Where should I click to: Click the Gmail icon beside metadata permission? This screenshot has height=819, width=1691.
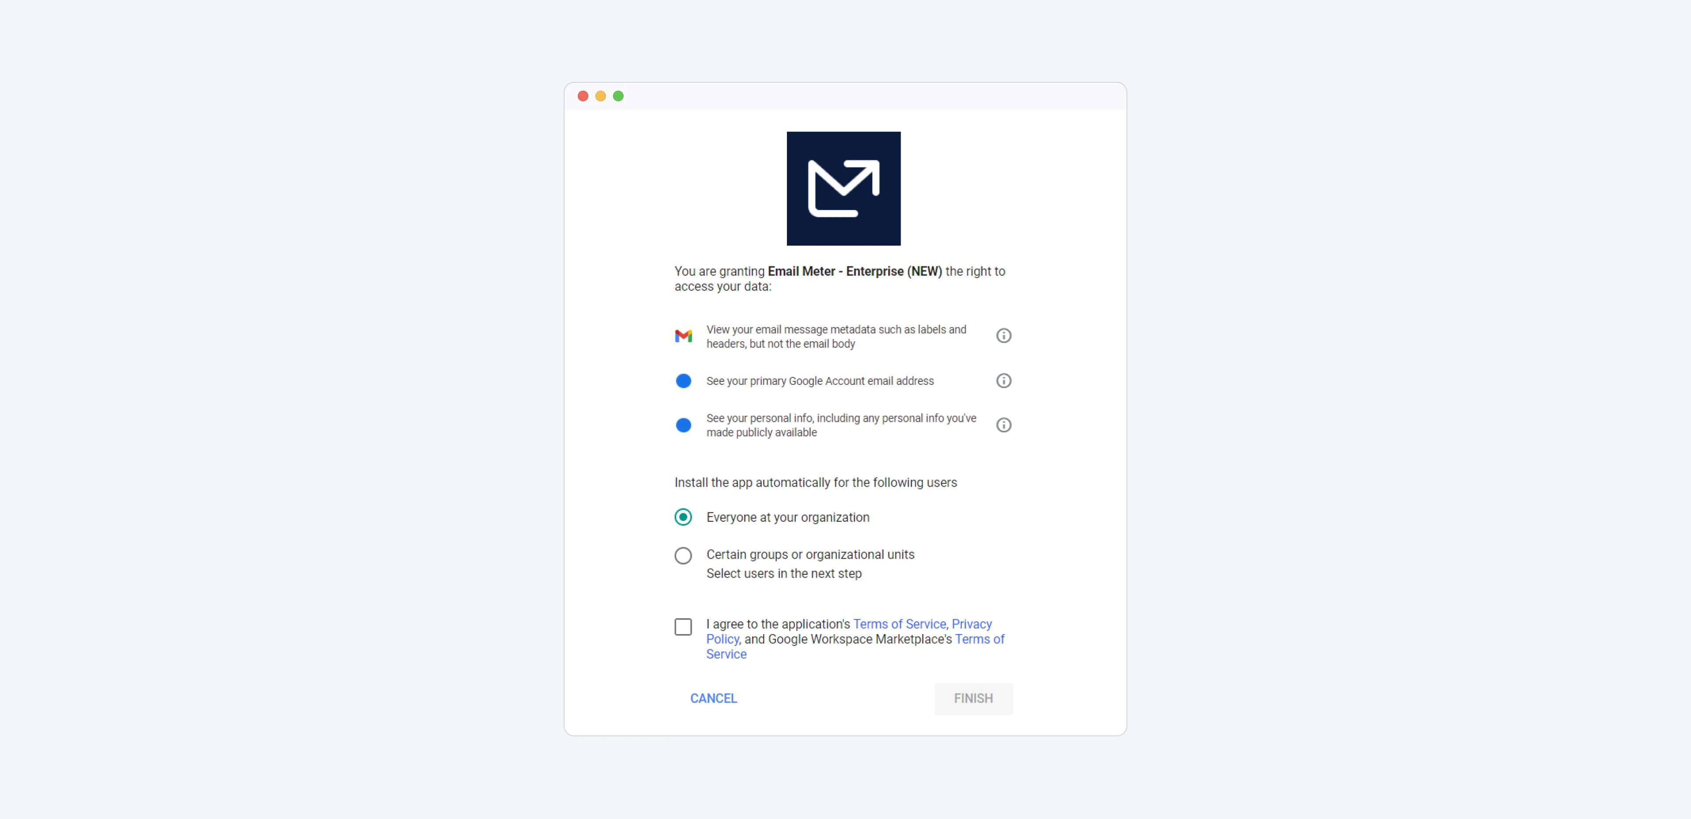(x=683, y=336)
